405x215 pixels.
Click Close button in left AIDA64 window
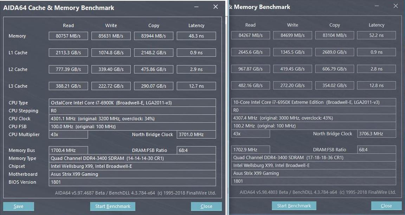tap(206, 206)
